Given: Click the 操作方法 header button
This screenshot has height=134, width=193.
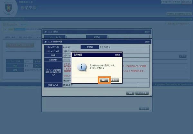Looking at the screenshot, I should click(176, 2).
